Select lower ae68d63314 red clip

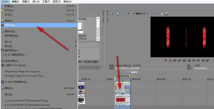click(123, 100)
